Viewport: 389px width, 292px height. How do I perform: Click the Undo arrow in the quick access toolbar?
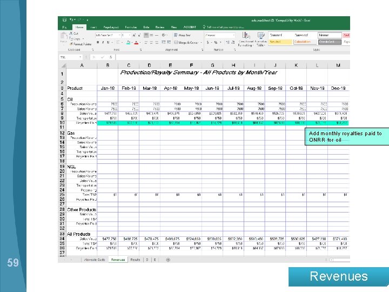click(x=71, y=19)
